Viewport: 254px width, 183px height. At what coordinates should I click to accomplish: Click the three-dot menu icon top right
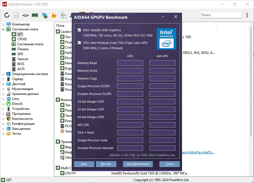[x=247, y=15]
